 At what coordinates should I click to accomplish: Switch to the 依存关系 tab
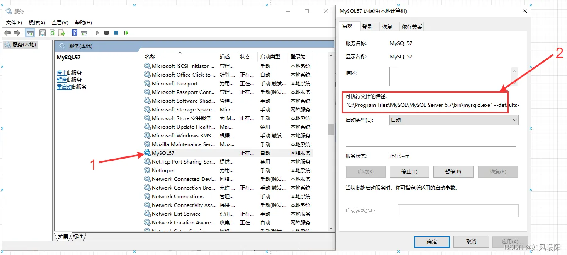point(412,26)
